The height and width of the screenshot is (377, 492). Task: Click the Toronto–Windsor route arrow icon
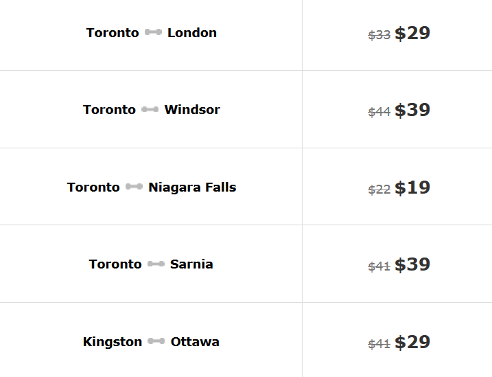(150, 109)
